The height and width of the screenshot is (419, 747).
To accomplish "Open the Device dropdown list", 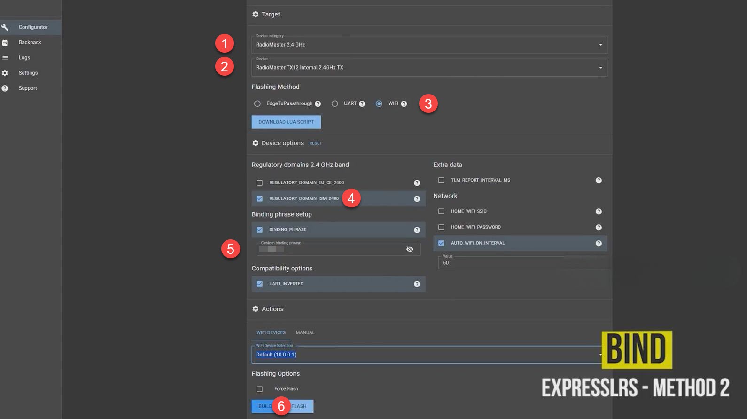I will pos(600,68).
